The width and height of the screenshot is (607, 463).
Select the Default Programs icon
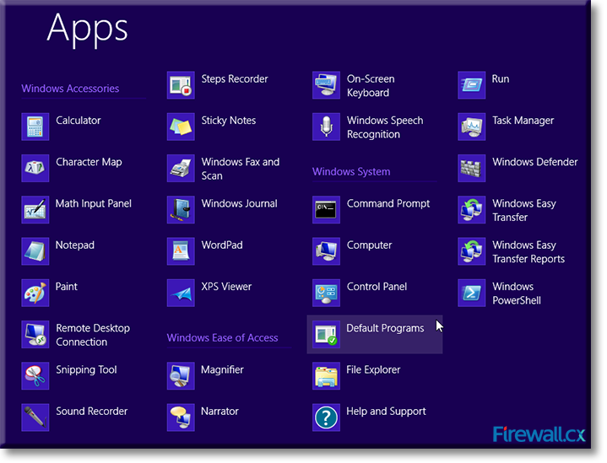click(327, 334)
